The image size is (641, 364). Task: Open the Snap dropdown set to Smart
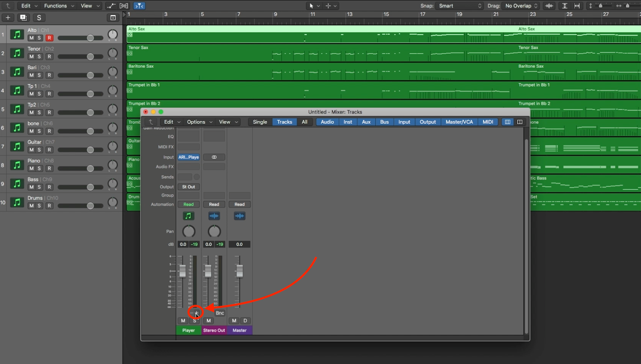point(459,6)
